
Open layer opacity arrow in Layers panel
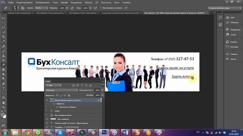tap(102, 90)
